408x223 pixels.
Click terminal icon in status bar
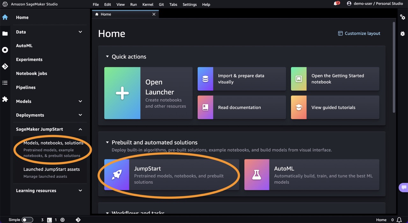click(x=49, y=220)
